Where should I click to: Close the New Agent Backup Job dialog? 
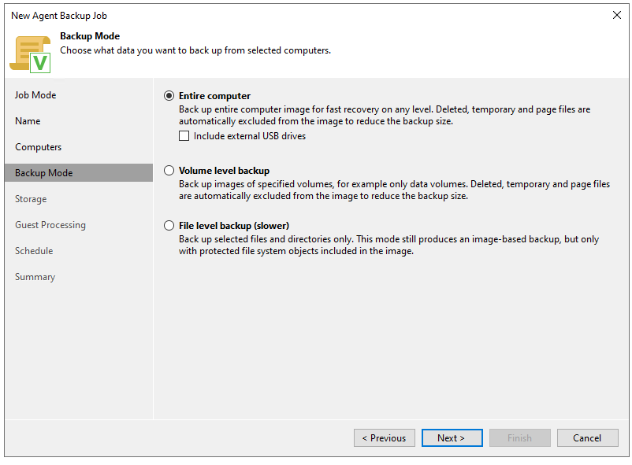(x=617, y=15)
